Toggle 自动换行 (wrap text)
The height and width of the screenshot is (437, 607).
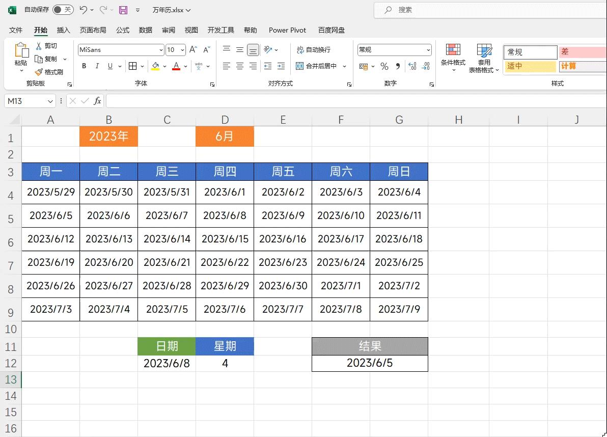317,49
